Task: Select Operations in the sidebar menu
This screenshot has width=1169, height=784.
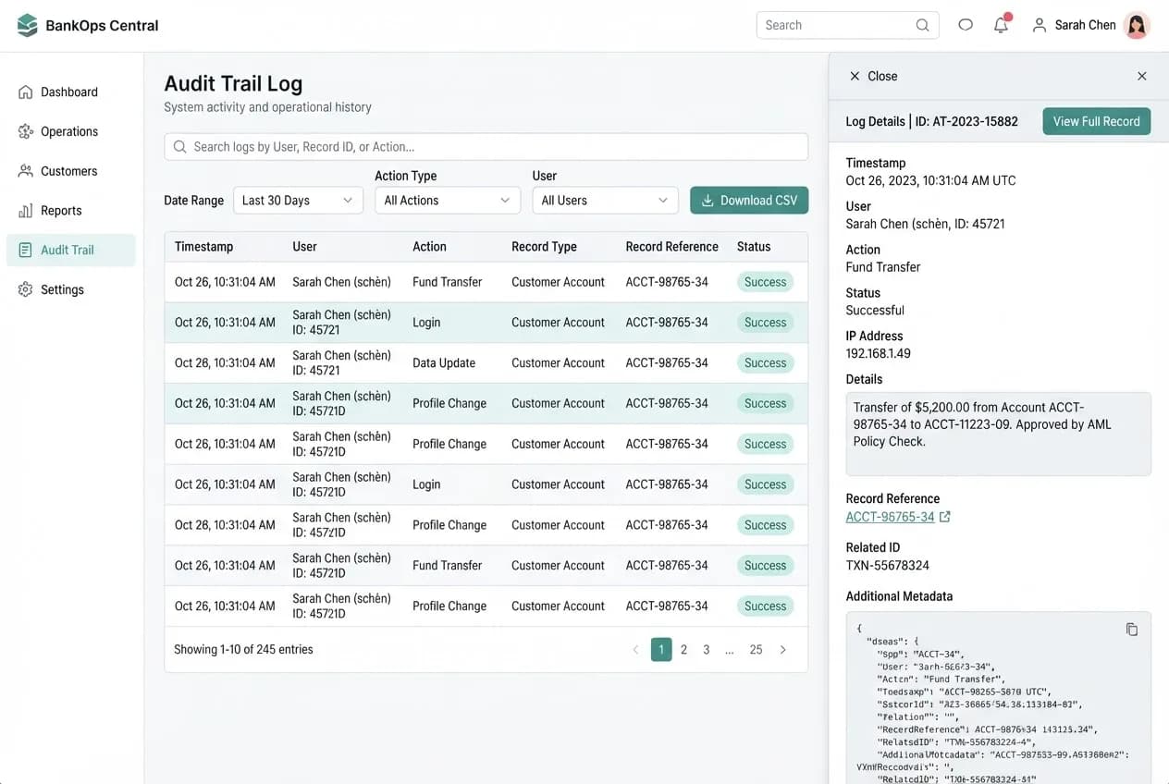Action: pyautogui.click(x=70, y=131)
